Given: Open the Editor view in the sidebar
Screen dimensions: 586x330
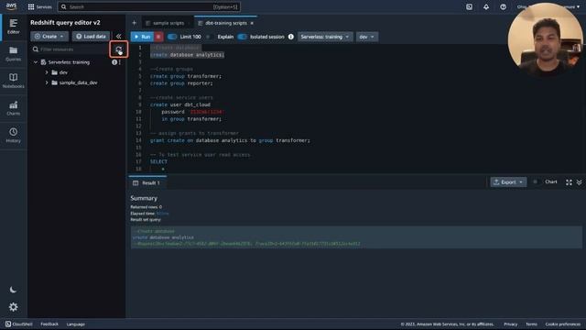Looking at the screenshot, I should [14, 27].
